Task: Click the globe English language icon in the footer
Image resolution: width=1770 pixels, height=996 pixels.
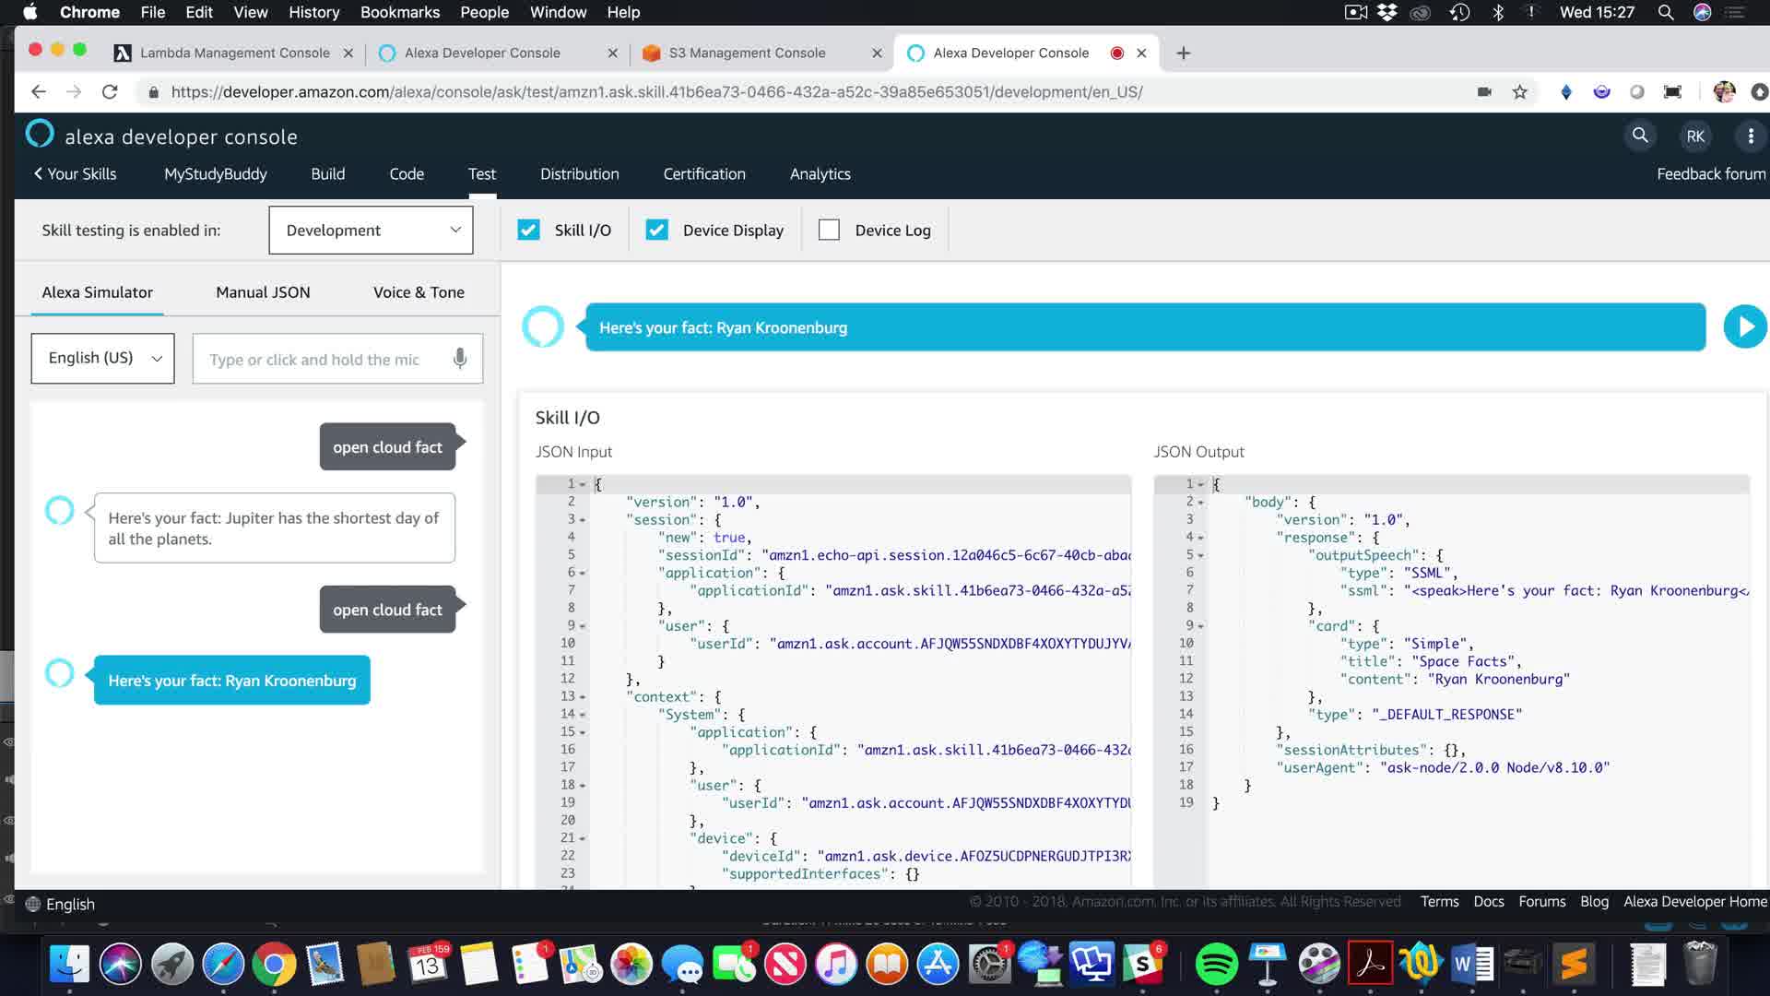Action: 33,904
